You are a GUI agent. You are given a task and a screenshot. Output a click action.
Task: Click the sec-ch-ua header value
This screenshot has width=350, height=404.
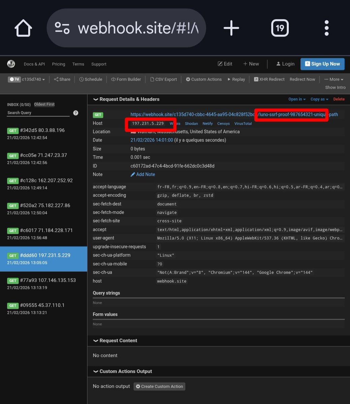pyautogui.click(x=235, y=272)
